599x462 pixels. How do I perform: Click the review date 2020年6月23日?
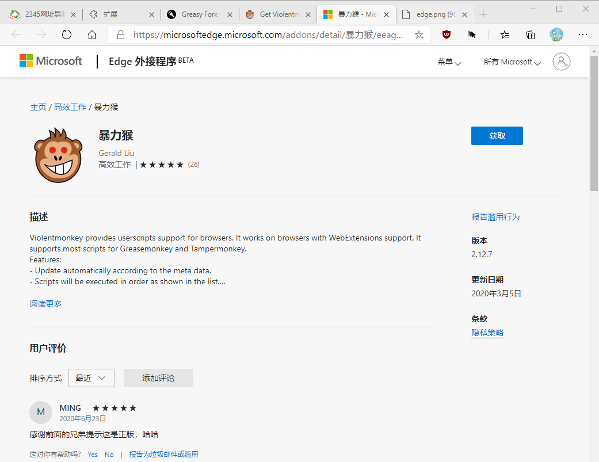tap(82, 419)
